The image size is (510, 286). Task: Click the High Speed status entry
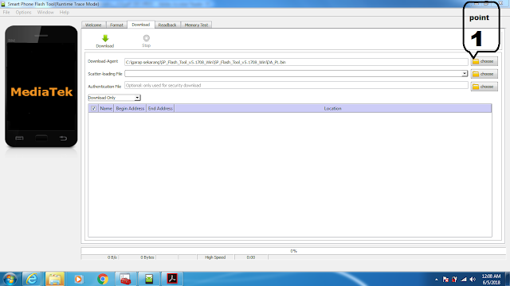click(x=215, y=257)
